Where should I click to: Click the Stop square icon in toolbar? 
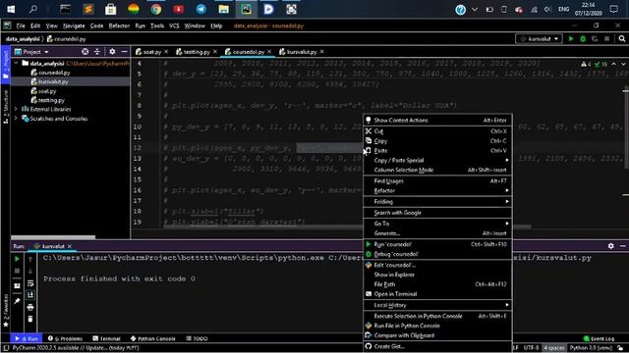(x=607, y=39)
